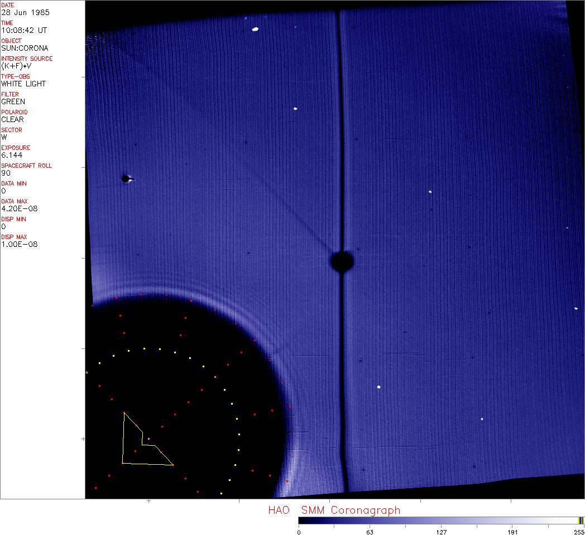Click the 'WHITE LIGHT' observation type
The width and height of the screenshot is (585, 535).
click(23, 84)
